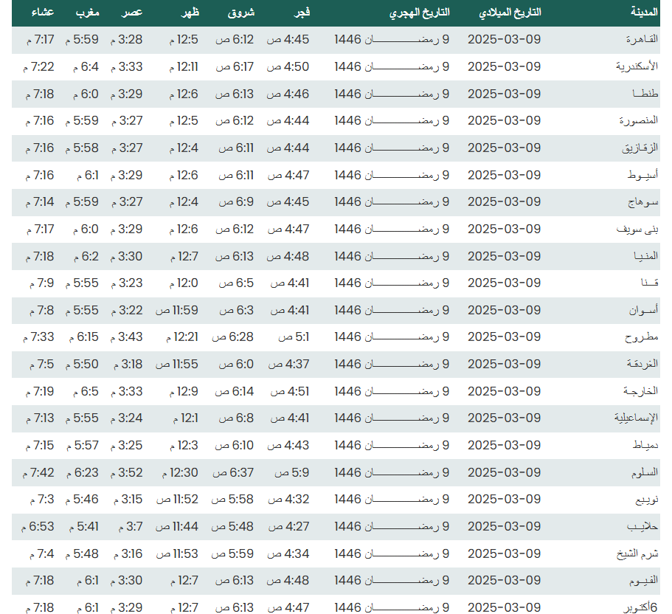Click sunrise time 6:13 ص in طنطا row

pyautogui.click(x=235, y=94)
